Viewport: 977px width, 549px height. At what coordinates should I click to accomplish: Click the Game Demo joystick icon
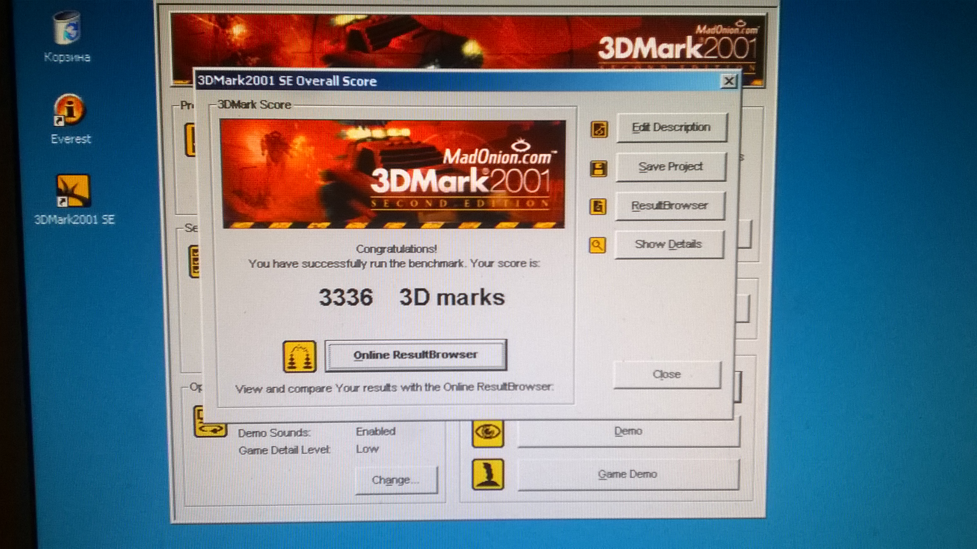coord(488,474)
